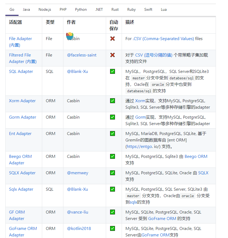Visit @faceless-saint author profile
Image resolution: width=228 pixels, height=238 pixels.
[82, 55]
